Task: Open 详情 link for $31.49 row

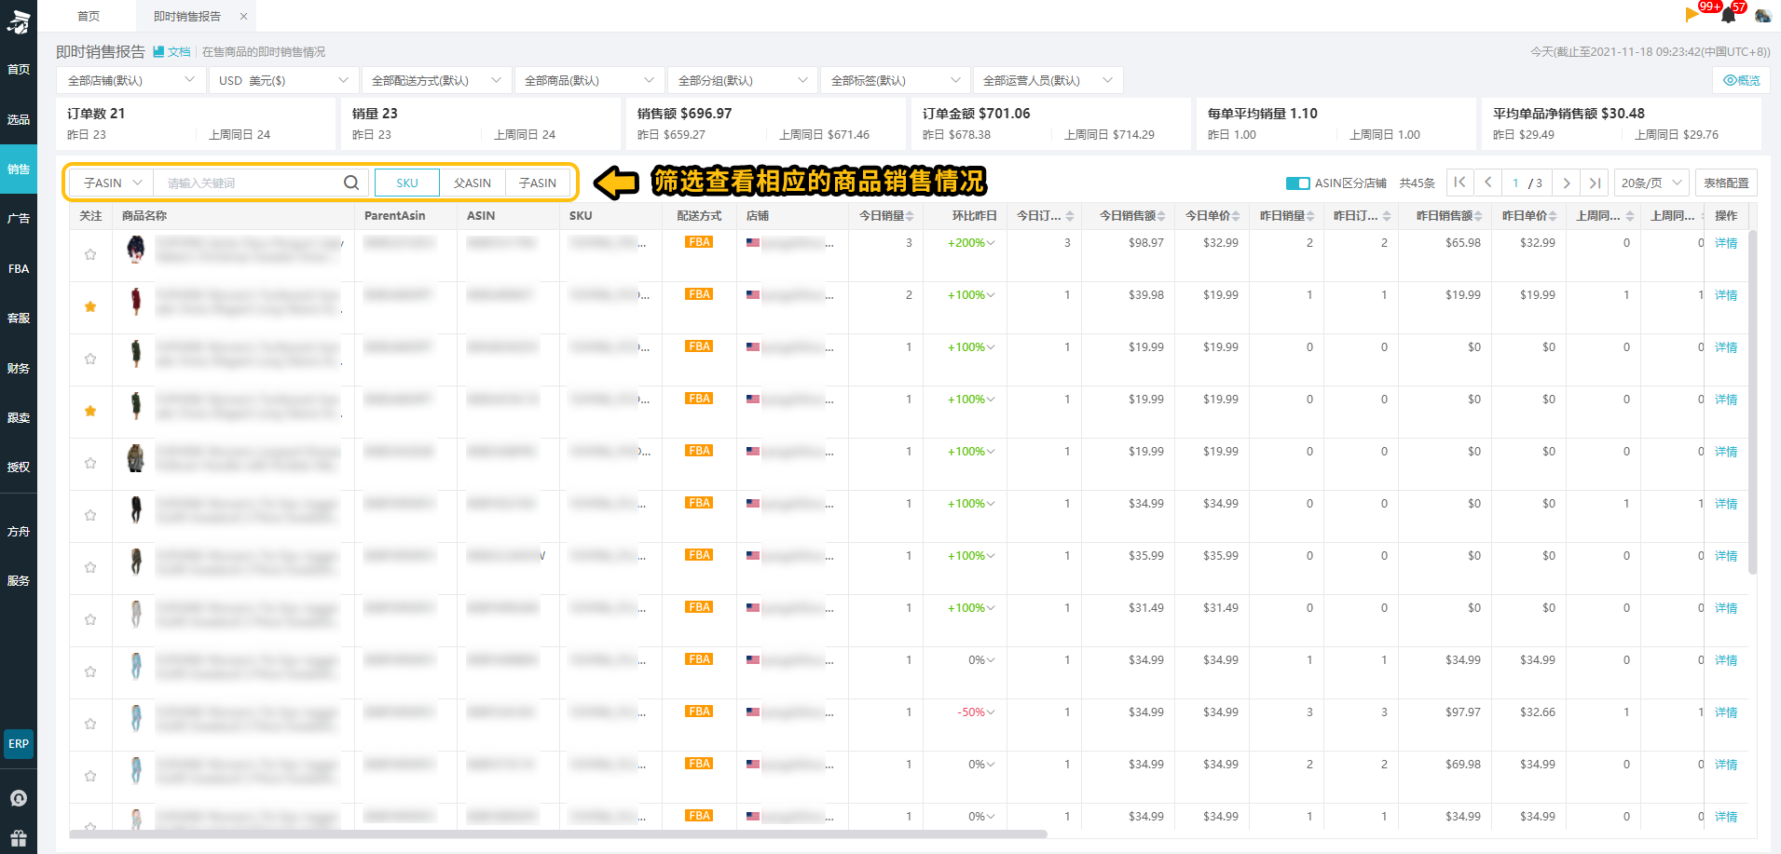Action: pos(1726,608)
